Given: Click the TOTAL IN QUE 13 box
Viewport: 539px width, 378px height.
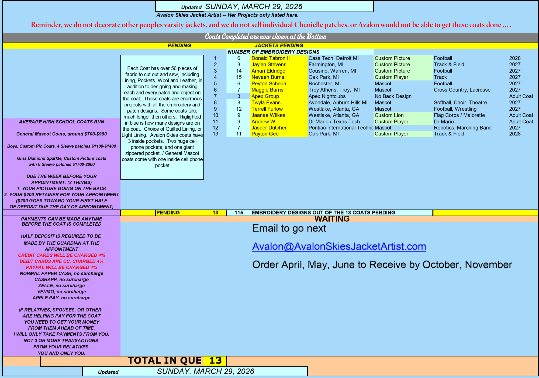Looking at the screenshot, I should pyautogui.click(x=175, y=361).
